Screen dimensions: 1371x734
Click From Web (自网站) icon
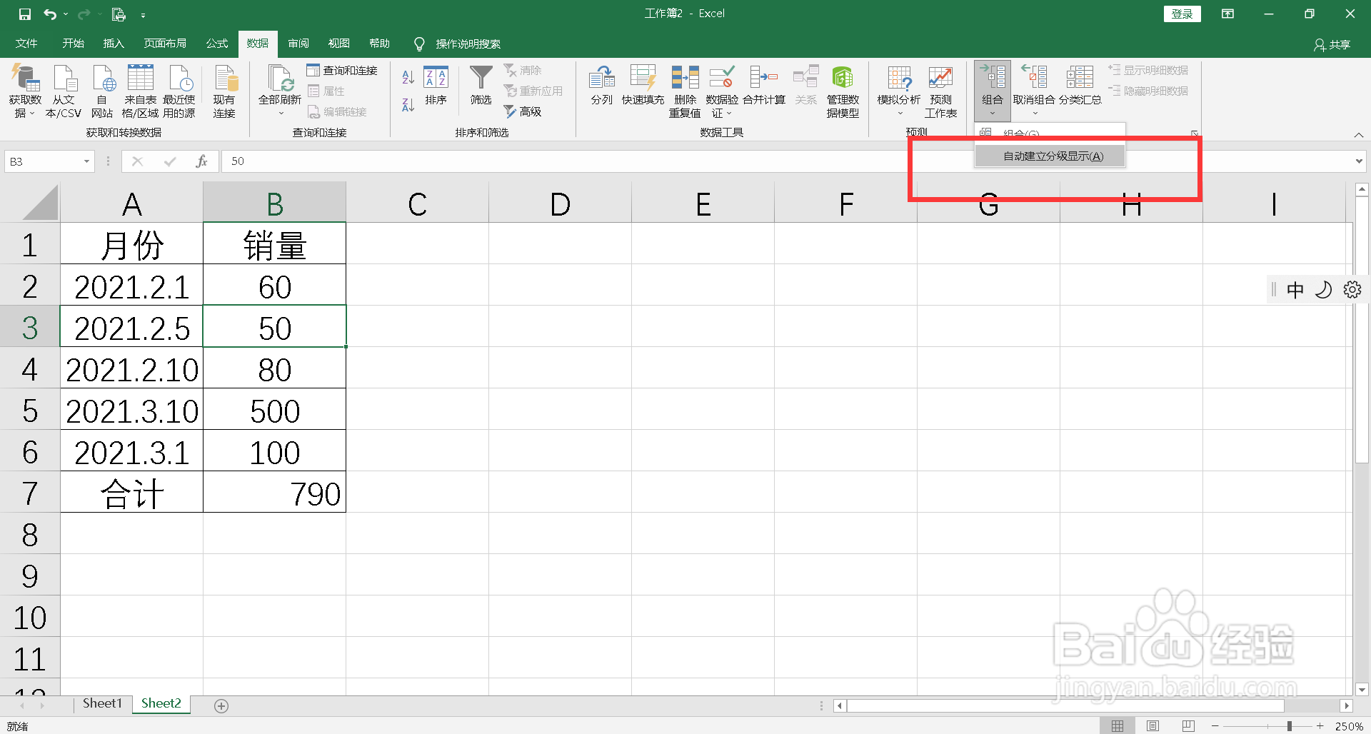102,91
